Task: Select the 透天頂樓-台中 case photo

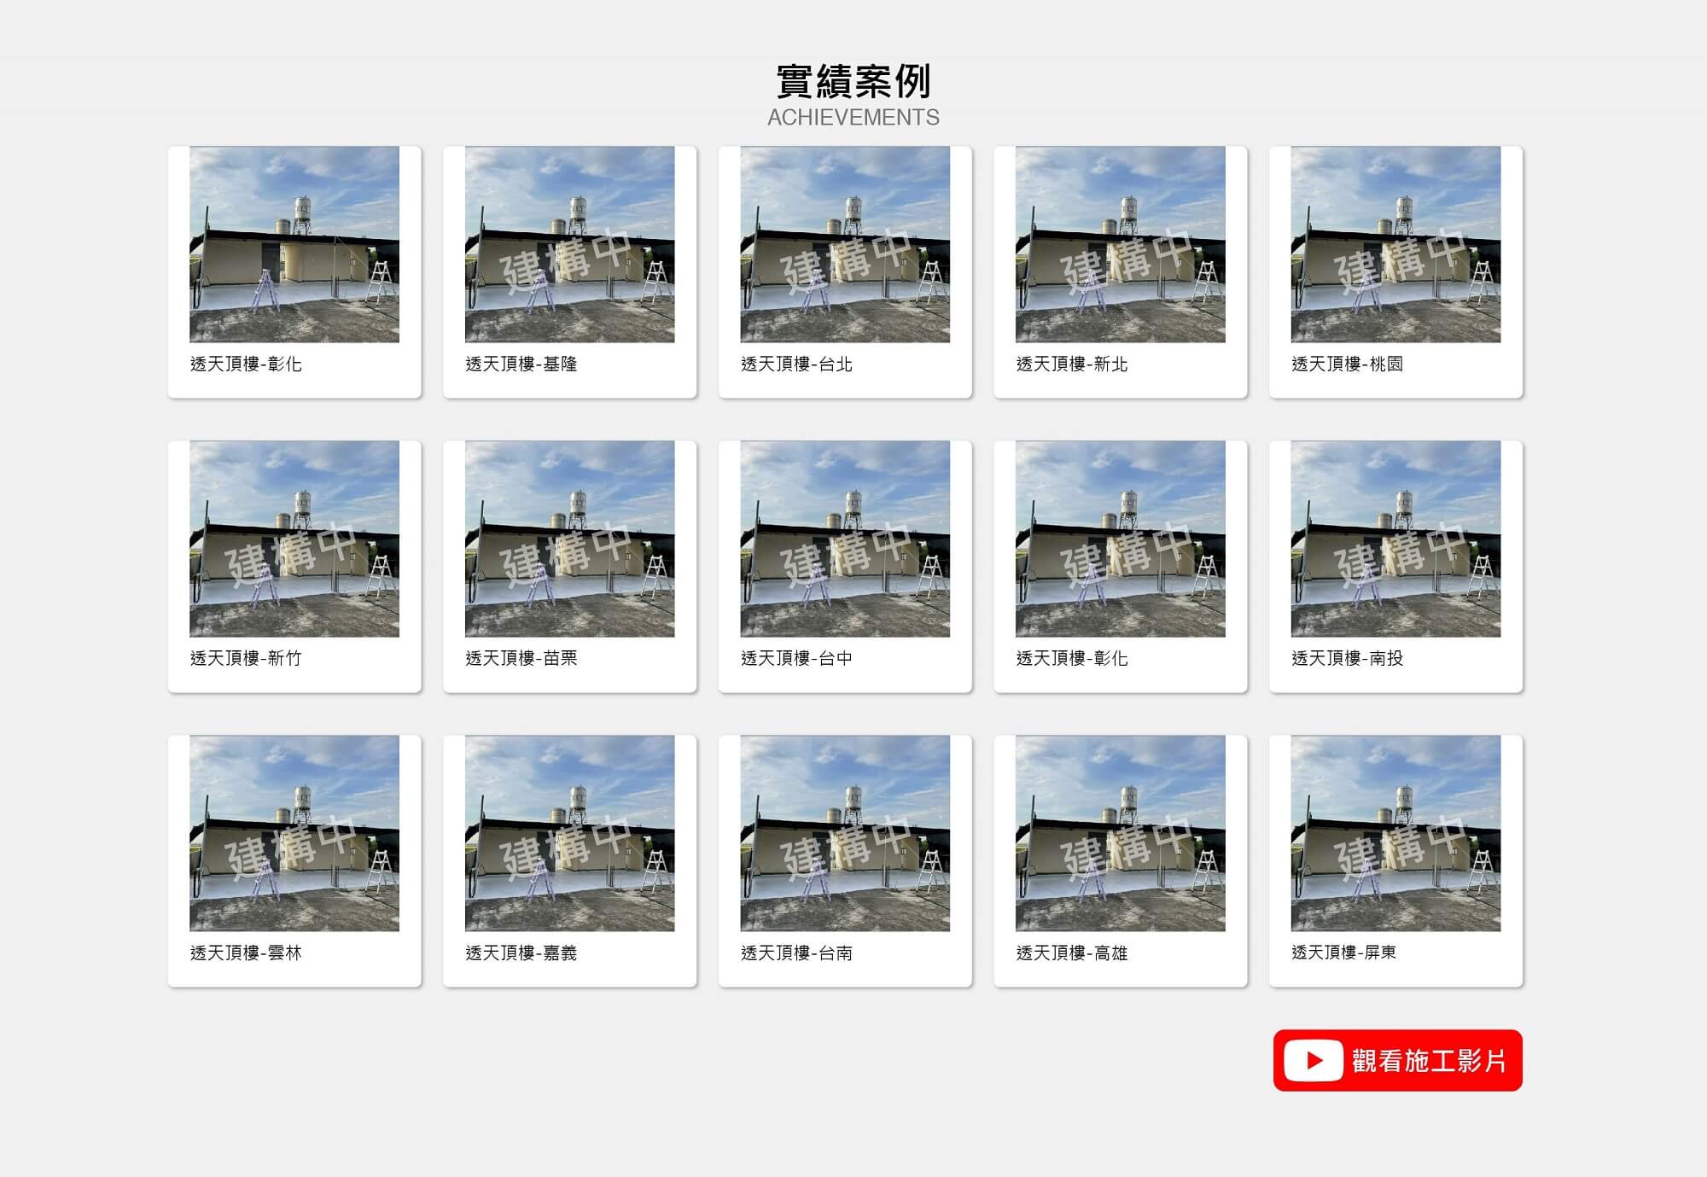Action: (x=845, y=539)
